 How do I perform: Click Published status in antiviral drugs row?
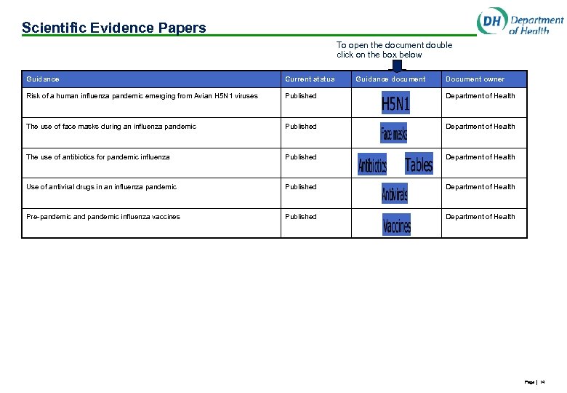click(x=300, y=187)
